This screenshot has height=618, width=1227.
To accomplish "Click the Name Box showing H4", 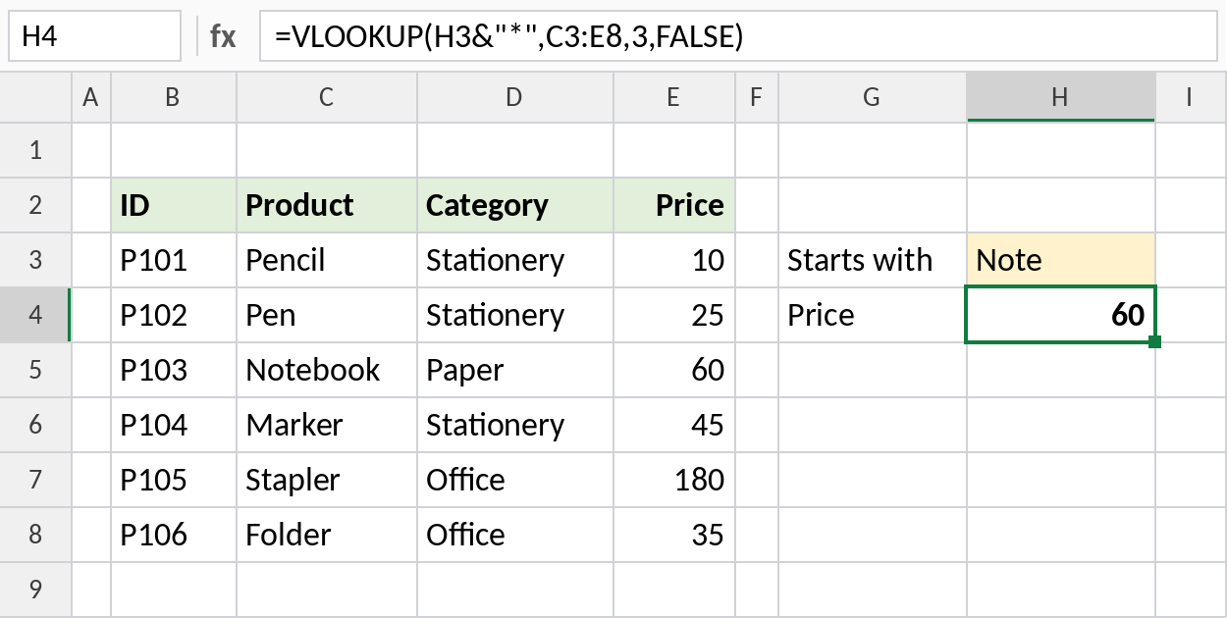I will [94, 36].
